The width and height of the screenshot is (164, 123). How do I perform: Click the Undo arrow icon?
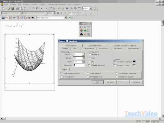click(42, 9)
